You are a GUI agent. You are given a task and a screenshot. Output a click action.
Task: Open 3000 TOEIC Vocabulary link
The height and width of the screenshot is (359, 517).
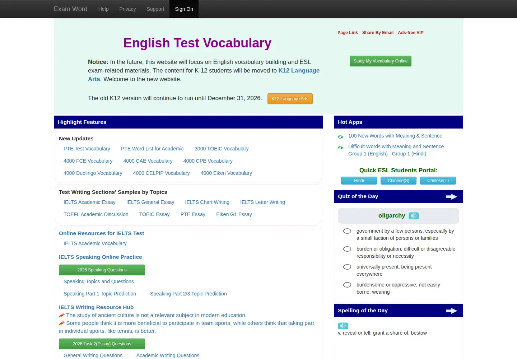(222, 149)
